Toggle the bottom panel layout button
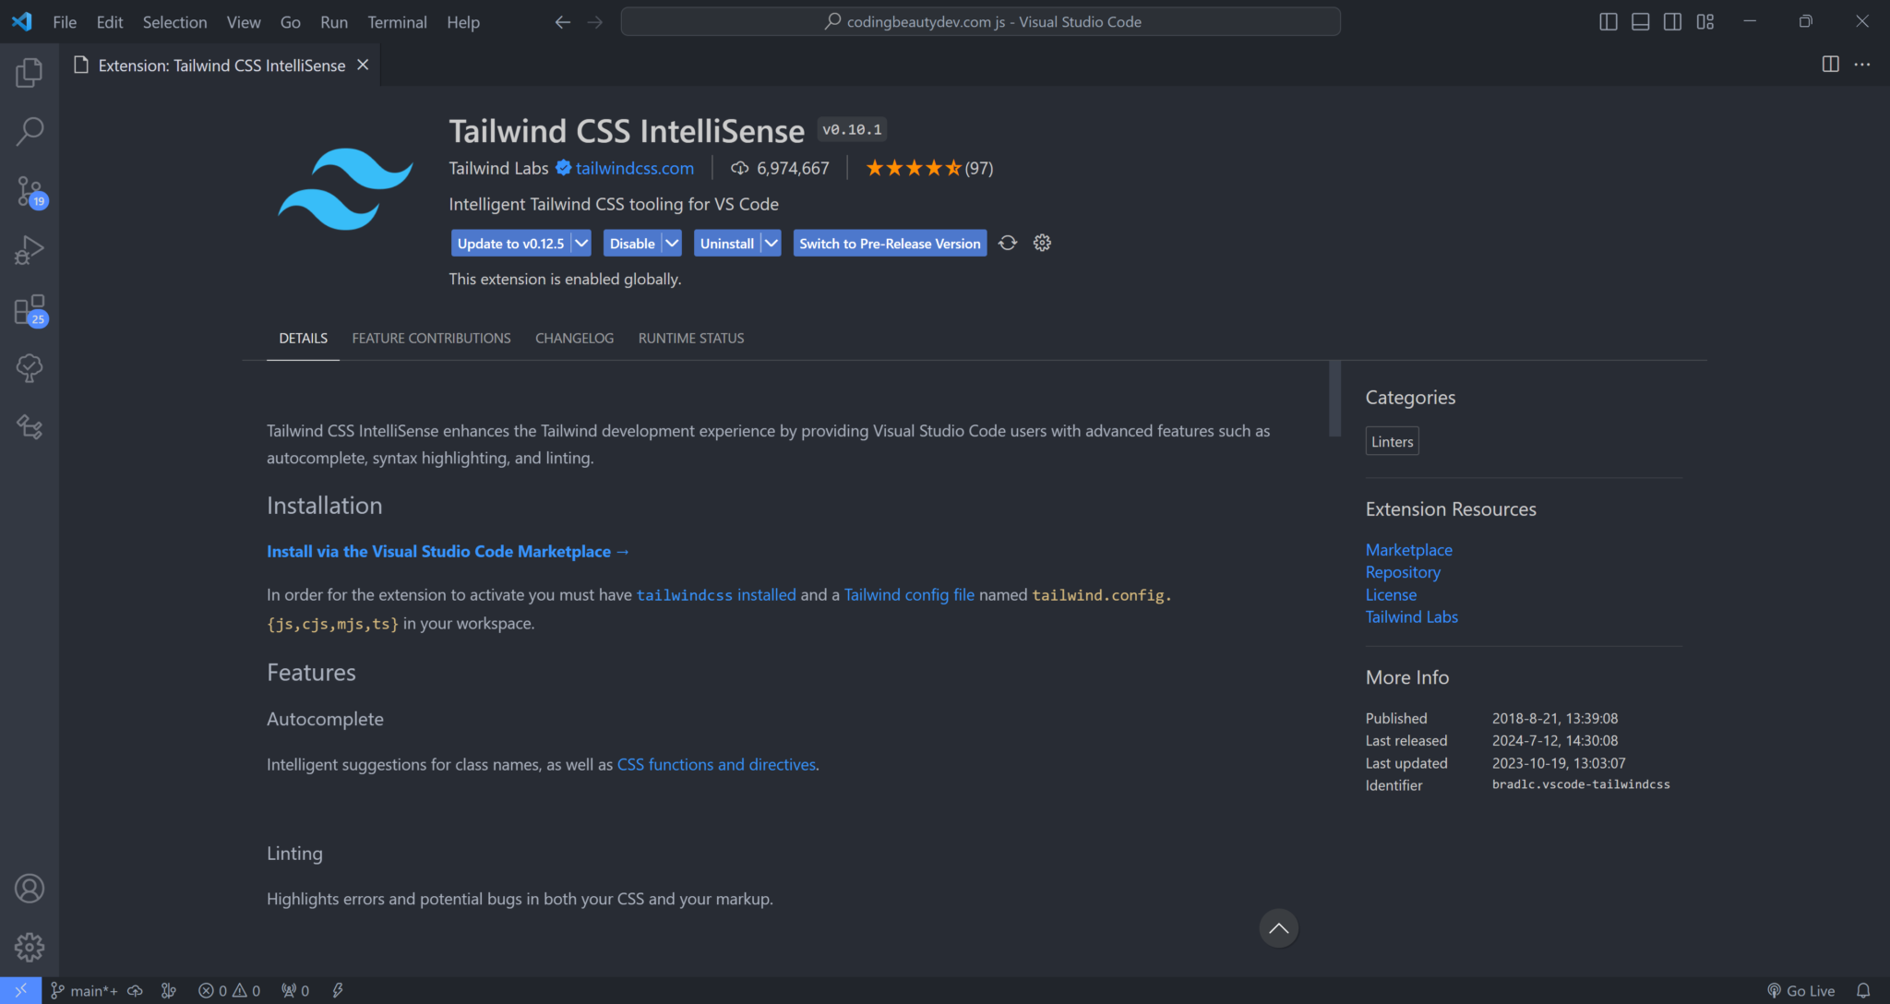This screenshot has width=1890, height=1004. click(x=1641, y=21)
